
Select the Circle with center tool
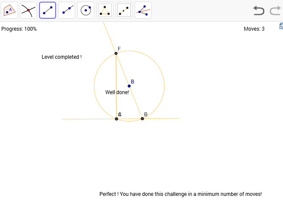86,10
